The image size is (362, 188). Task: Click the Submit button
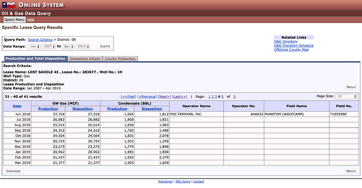click(105, 46)
